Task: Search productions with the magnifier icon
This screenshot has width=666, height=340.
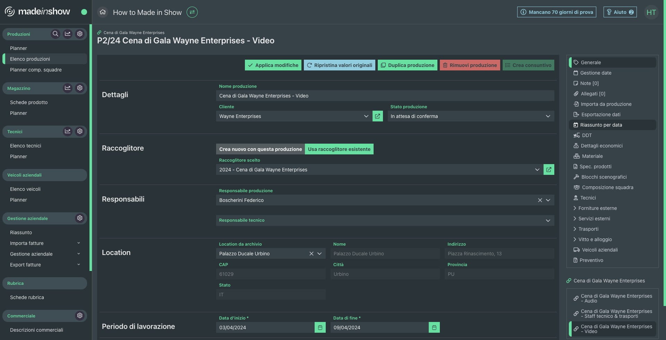Action: point(55,34)
